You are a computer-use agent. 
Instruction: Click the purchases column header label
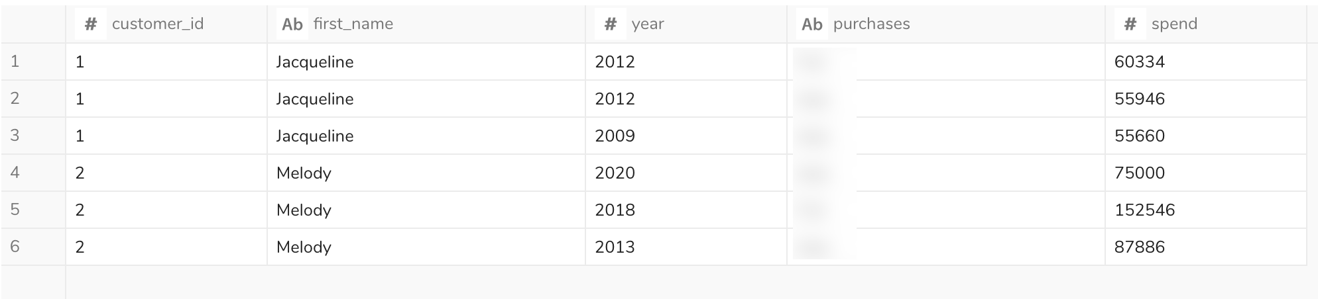[x=871, y=24]
